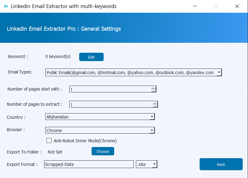
Task: Close the Linkedin Email Extractor window
Action: pyautogui.click(x=237, y=6)
